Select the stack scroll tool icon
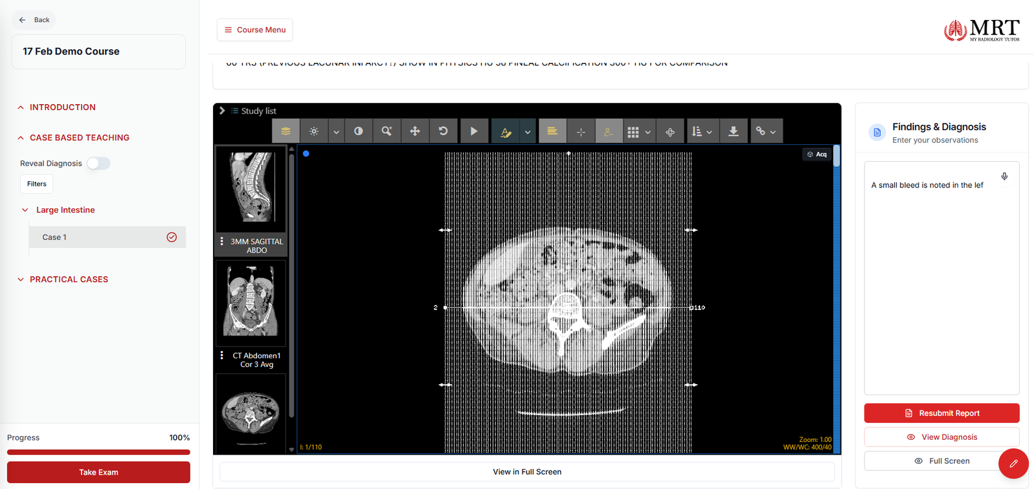Image resolution: width=1036 pixels, height=489 pixels. 286,131
